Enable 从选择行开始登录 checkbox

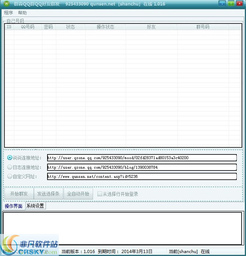click(x=100, y=194)
